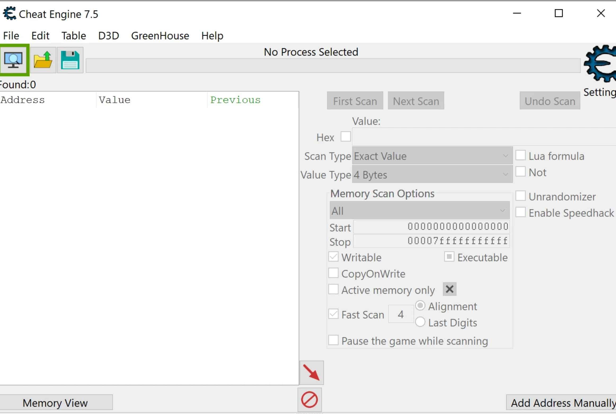This screenshot has height=414, width=616.
Task: Toggle the Enable Speedhack checkbox
Action: click(520, 212)
